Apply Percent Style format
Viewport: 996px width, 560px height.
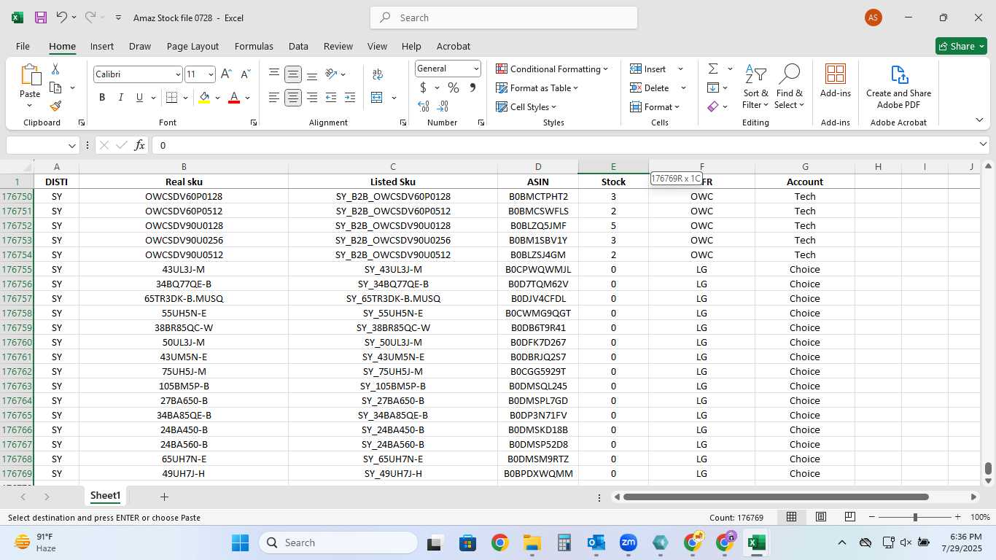click(x=454, y=88)
